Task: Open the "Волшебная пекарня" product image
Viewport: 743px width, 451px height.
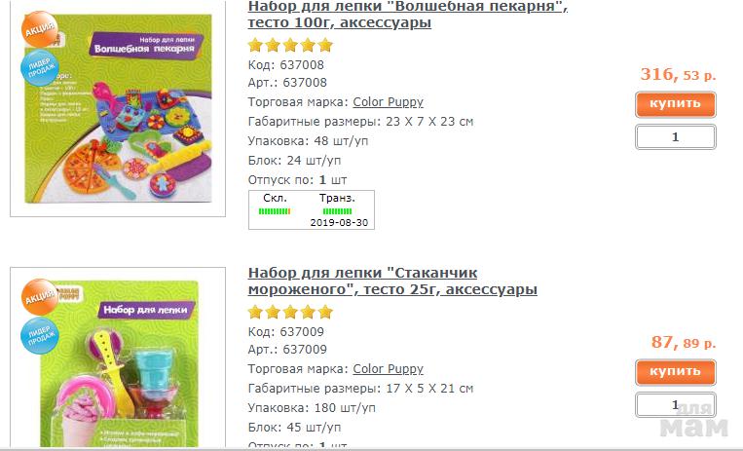Action: (118, 108)
